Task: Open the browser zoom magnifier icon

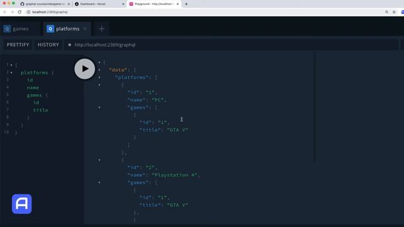Action: [386, 12]
